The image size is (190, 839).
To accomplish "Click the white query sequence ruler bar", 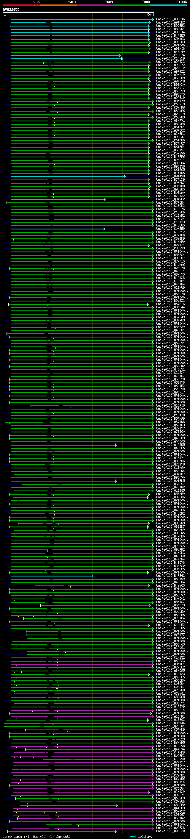I will 78,12.
